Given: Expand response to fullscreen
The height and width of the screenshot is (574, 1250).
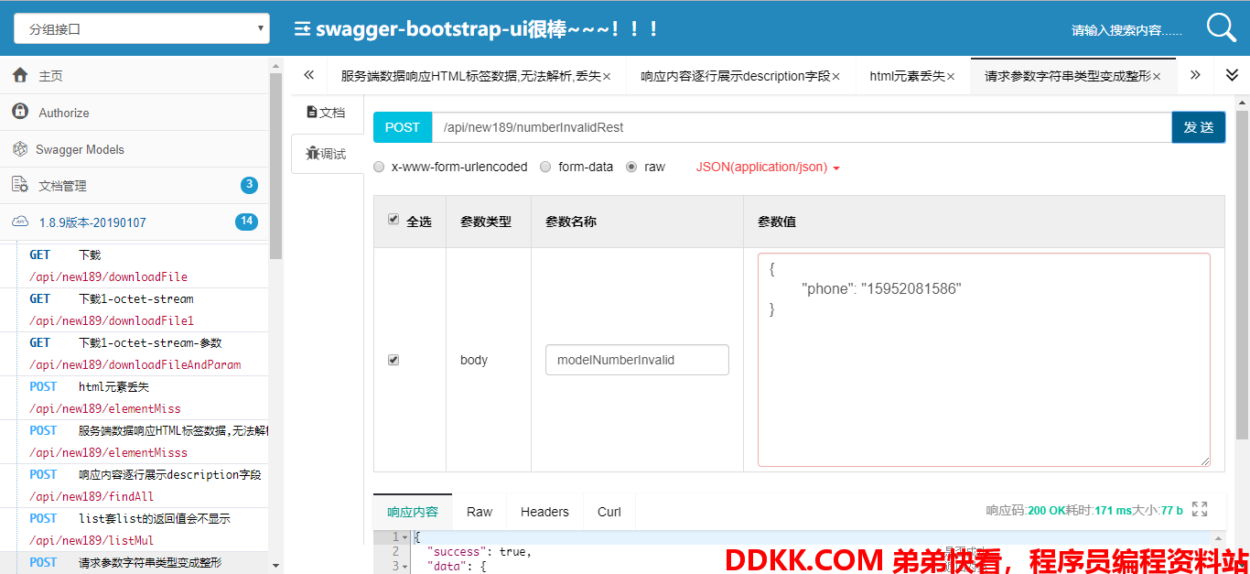Looking at the screenshot, I should [1200, 509].
